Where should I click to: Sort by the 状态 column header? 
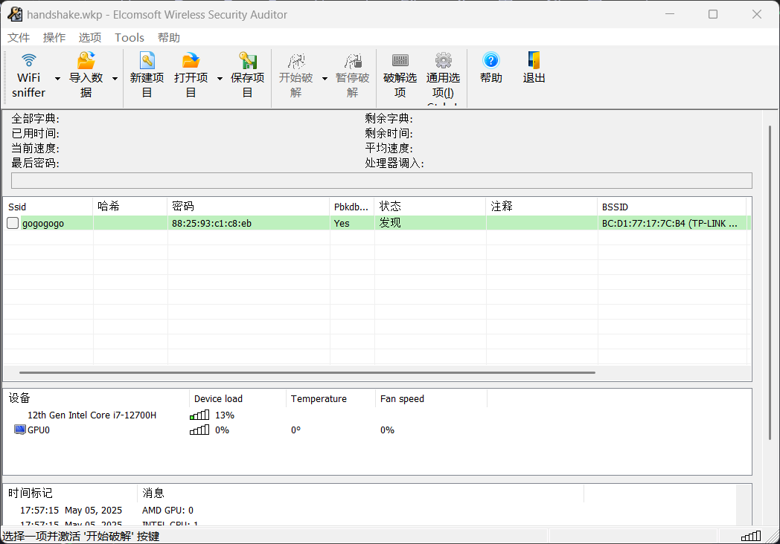pos(429,207)
